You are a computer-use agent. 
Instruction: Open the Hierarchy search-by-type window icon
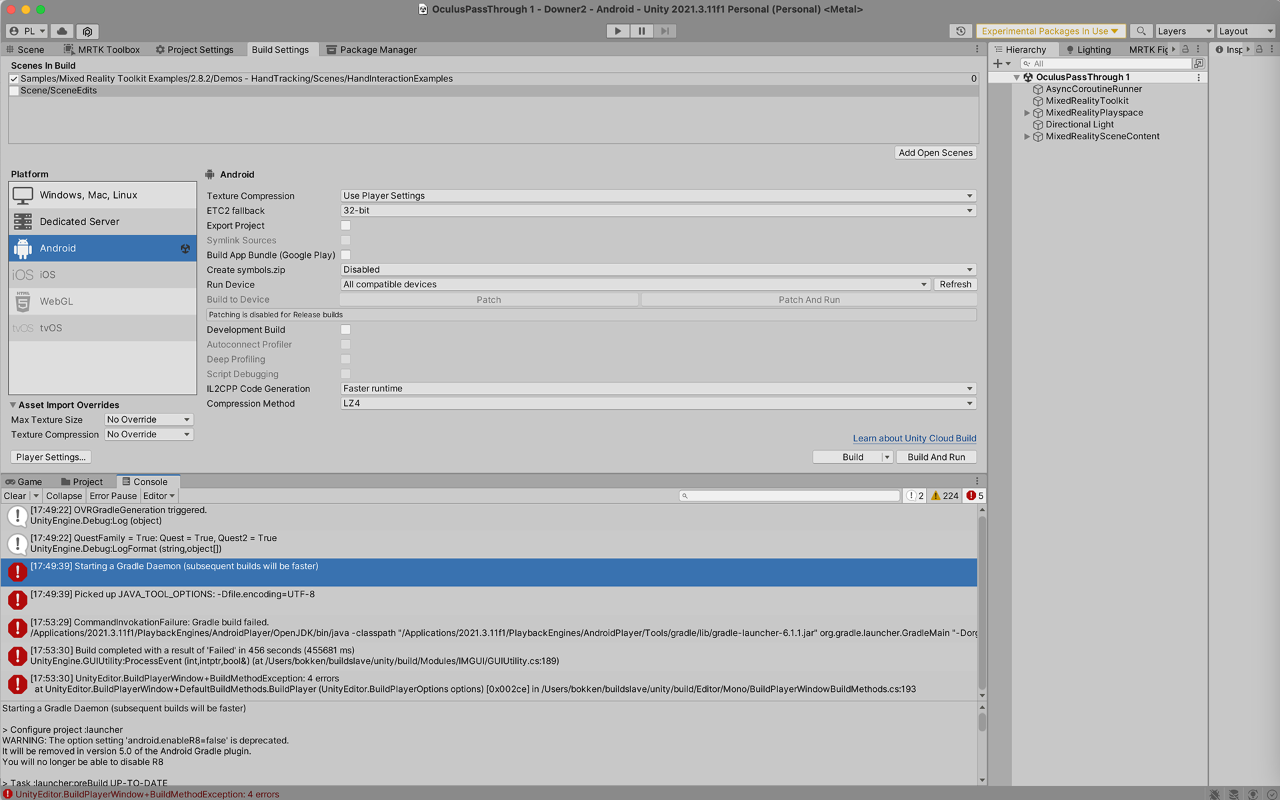point(1199,63)
